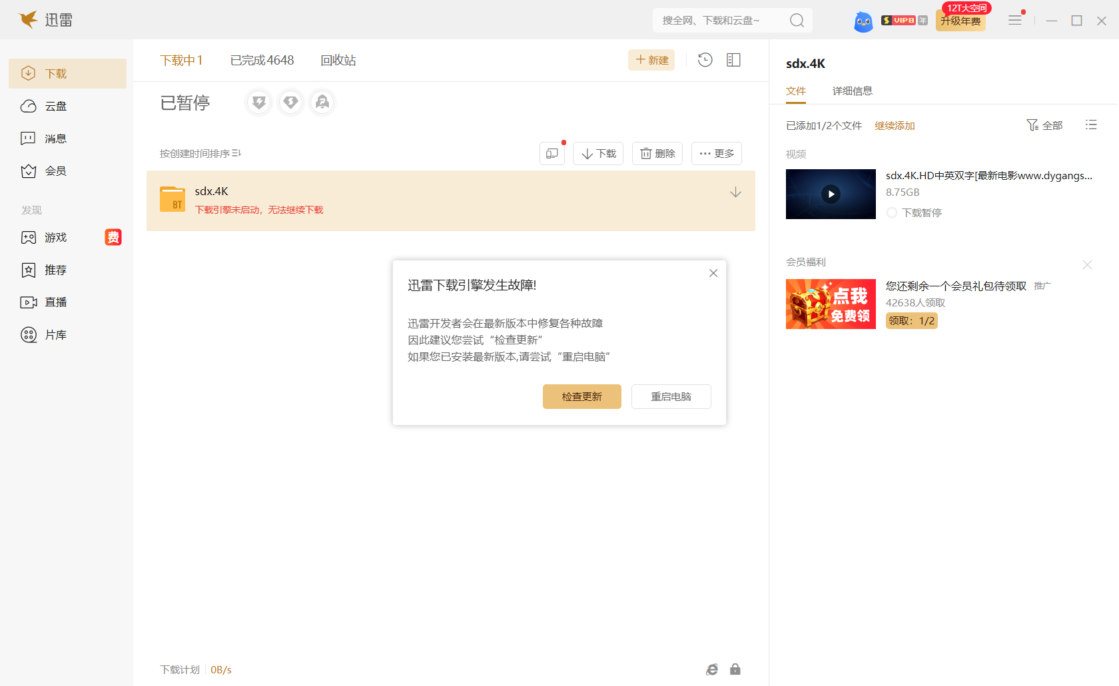Click 检查更新 in the error dialog

point(581,396)
